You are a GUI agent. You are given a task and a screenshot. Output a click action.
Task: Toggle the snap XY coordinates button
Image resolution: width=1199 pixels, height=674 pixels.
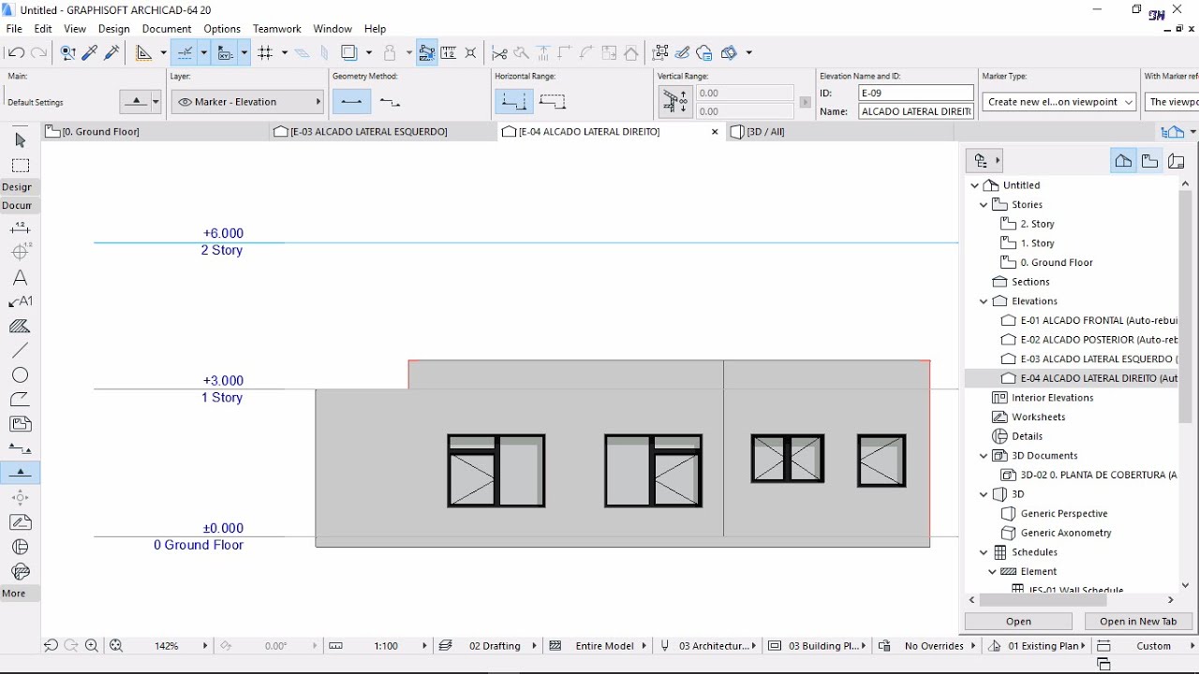[226, 52]
